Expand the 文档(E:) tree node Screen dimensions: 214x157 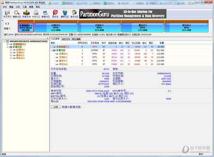[x=11, y=53]
